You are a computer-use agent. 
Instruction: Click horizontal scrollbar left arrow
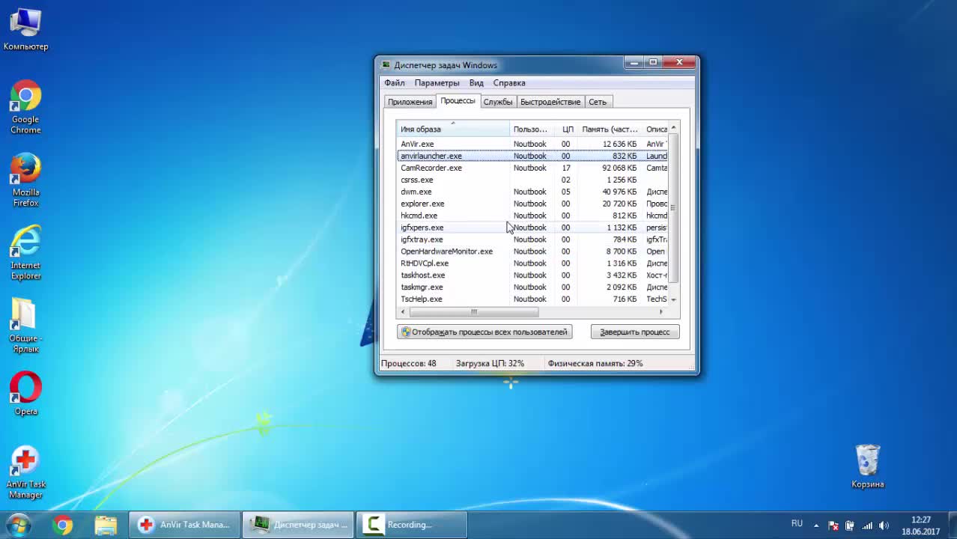pyautogui.click(x=404, y=311)
